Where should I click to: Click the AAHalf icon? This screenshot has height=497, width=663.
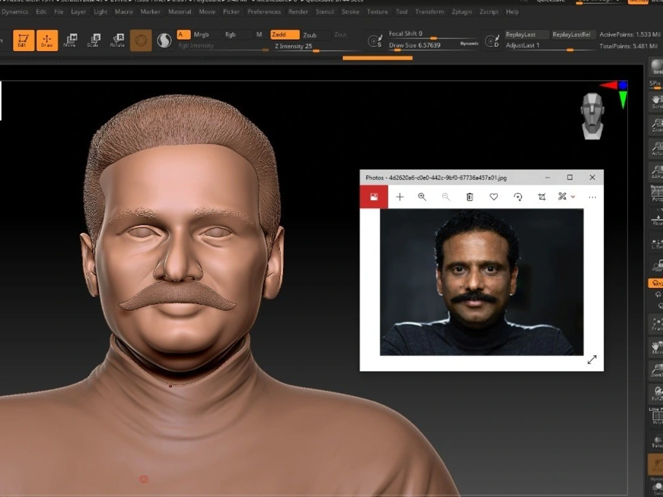(x=656, y=172)
